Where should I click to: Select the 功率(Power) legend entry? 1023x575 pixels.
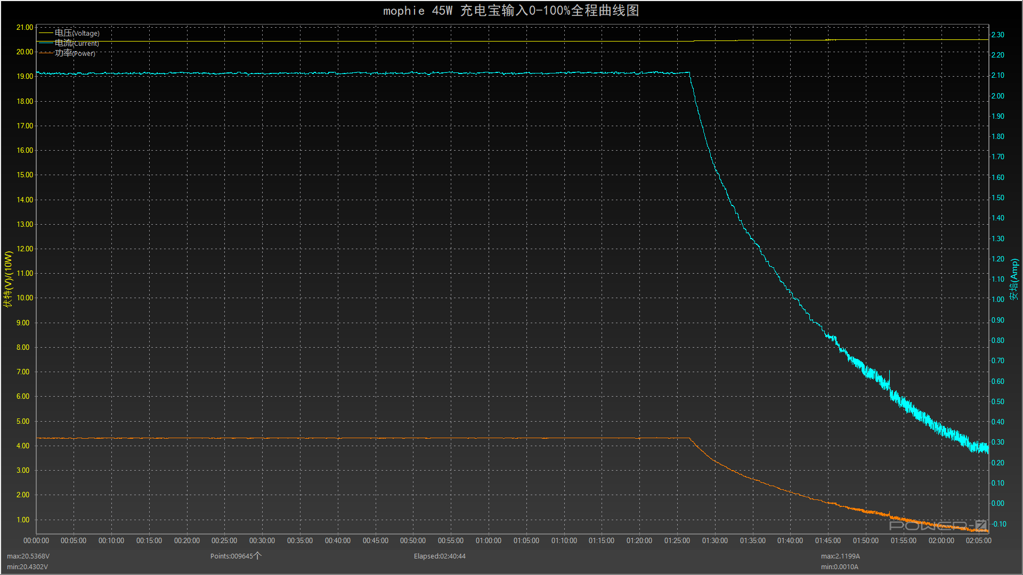pyautogui.click(x=68, y=53)
